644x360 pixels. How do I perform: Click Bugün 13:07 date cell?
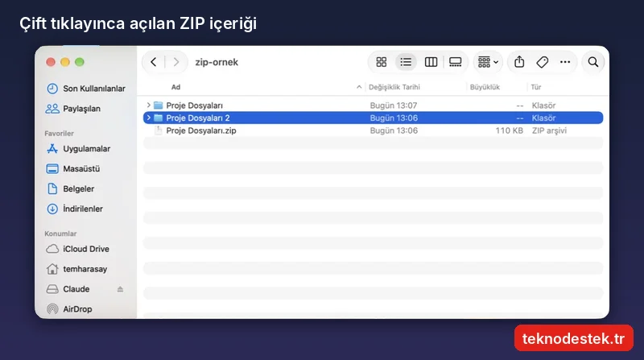[394, 106]
